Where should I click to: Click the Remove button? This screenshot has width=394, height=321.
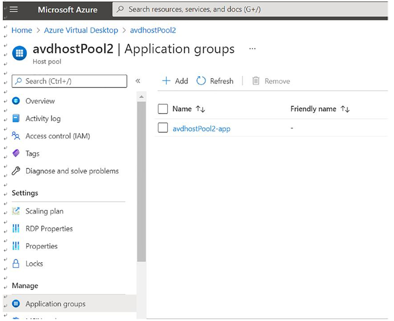coord(271,81)
